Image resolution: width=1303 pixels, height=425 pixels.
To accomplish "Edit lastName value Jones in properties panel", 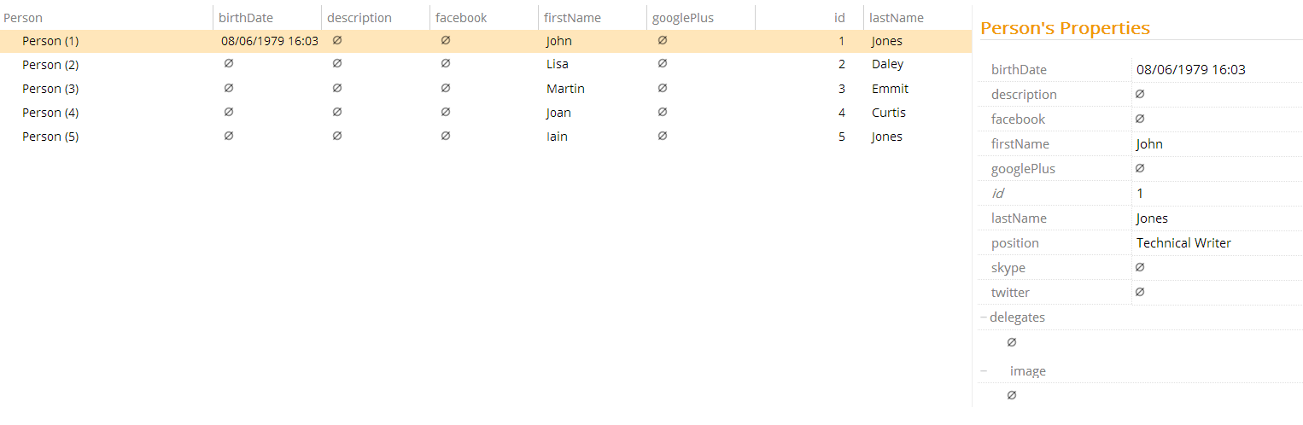I will pos(1152,218).
